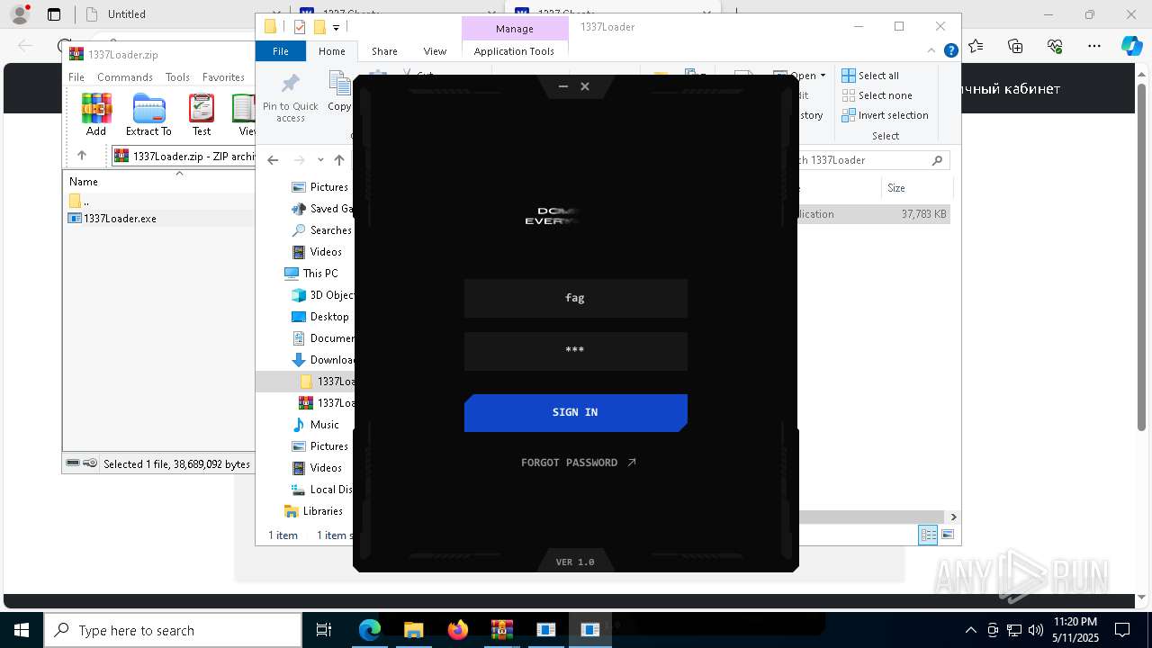The height and width of the screenshot is (648, 1152).
Task: Open the File tab in Explorer ribbon
Action: 281,51
